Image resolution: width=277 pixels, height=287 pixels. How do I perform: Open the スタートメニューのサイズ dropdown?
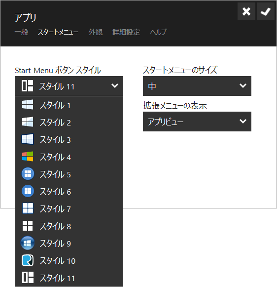click(197, 86)
